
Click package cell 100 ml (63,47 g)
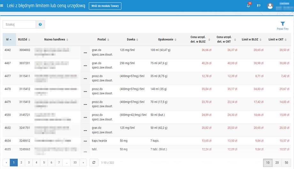[x=160, y=50]
